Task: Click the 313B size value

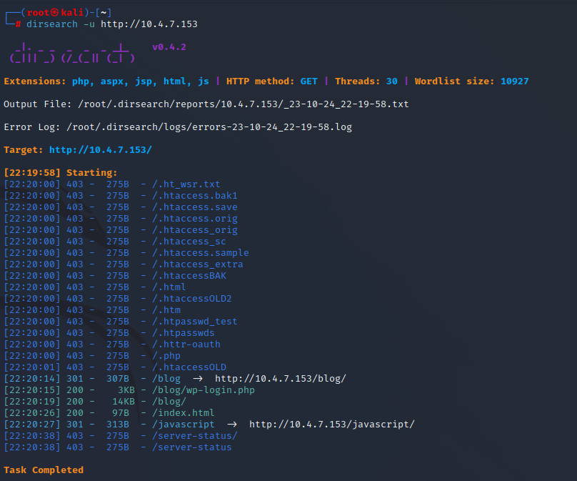Action: click(x=118, y=425)
